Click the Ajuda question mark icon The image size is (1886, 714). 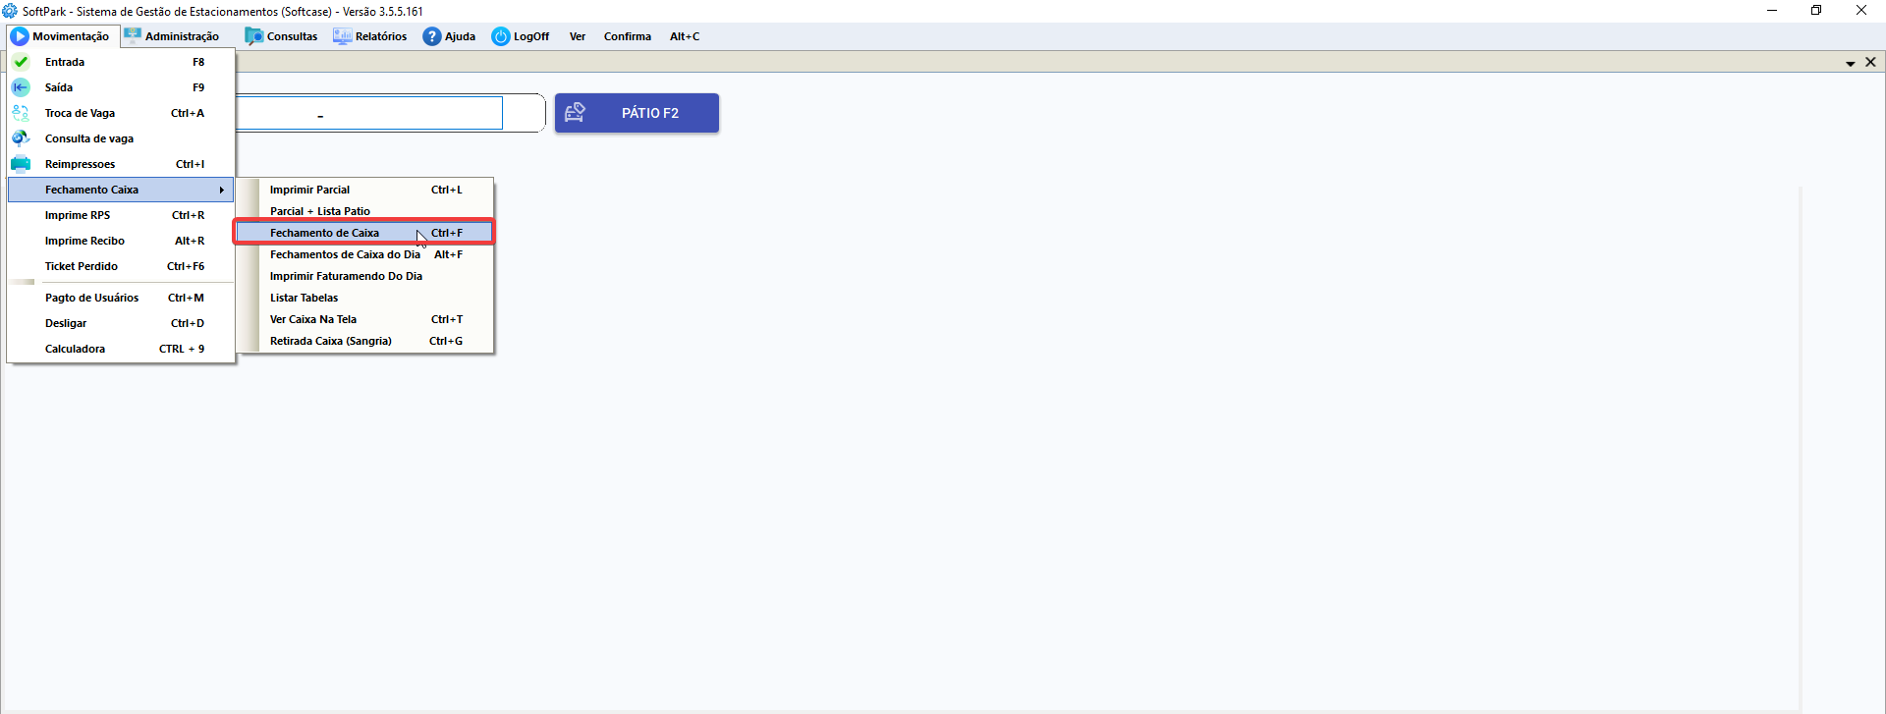(432, 36)
